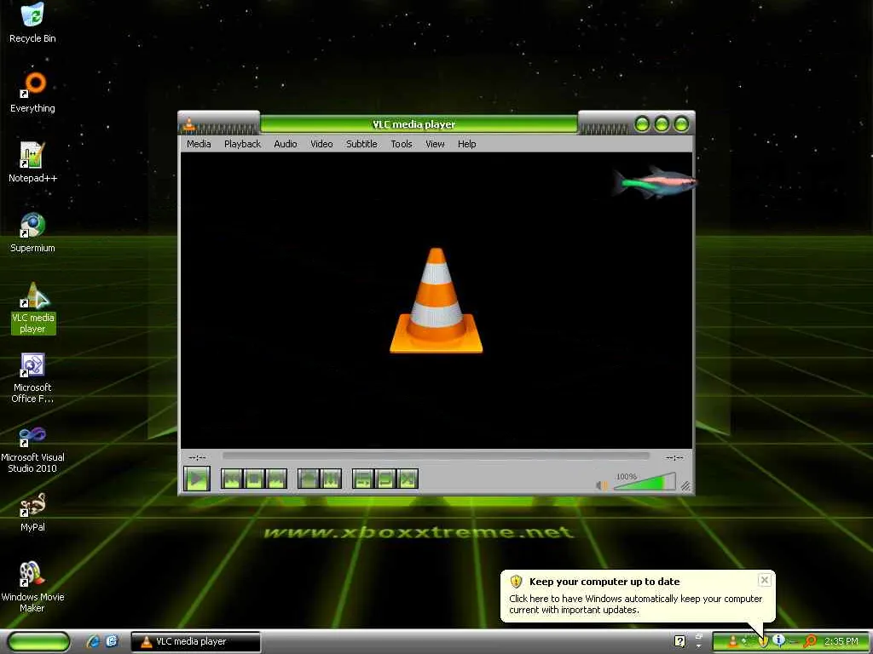Select the Notepad++ desktop shortcut

pyautogui.click(x=32, y=163)
